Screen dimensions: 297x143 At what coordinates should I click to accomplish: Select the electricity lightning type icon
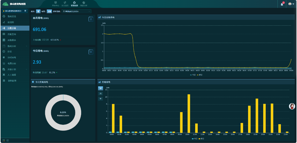[x=38, y=11]
